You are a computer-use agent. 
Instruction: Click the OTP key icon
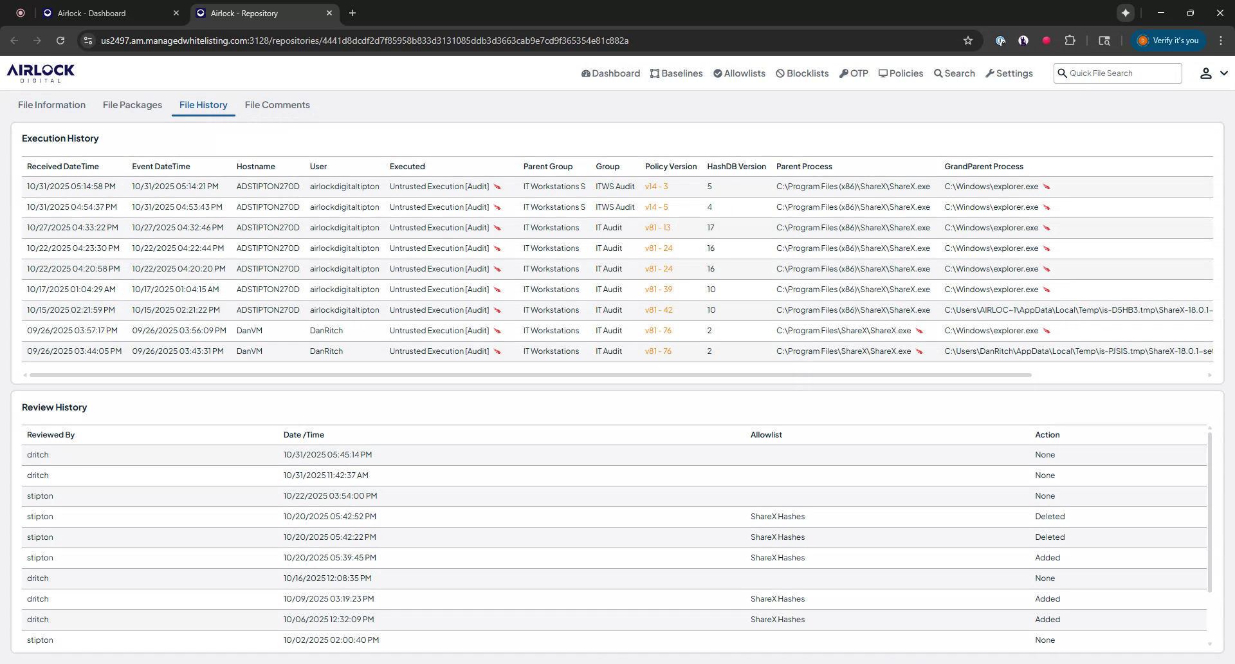pyautogui.click(x=843, y=73)
